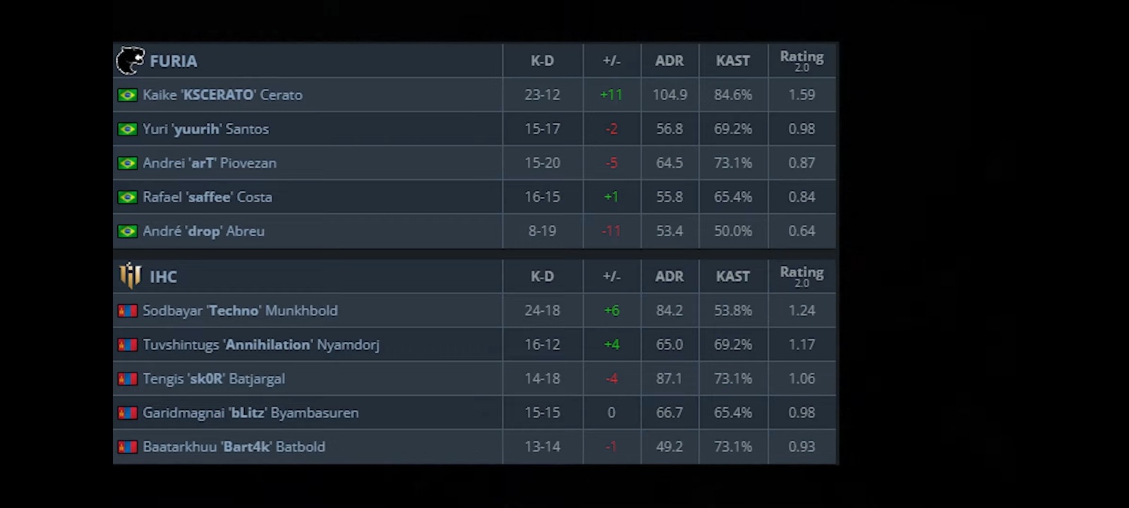Click the FURIA team name
This screenshot has width=1129, height=508.
tap(174, 61)
